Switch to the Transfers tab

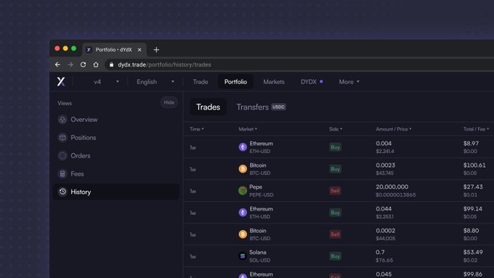click(x=262, y=107)
